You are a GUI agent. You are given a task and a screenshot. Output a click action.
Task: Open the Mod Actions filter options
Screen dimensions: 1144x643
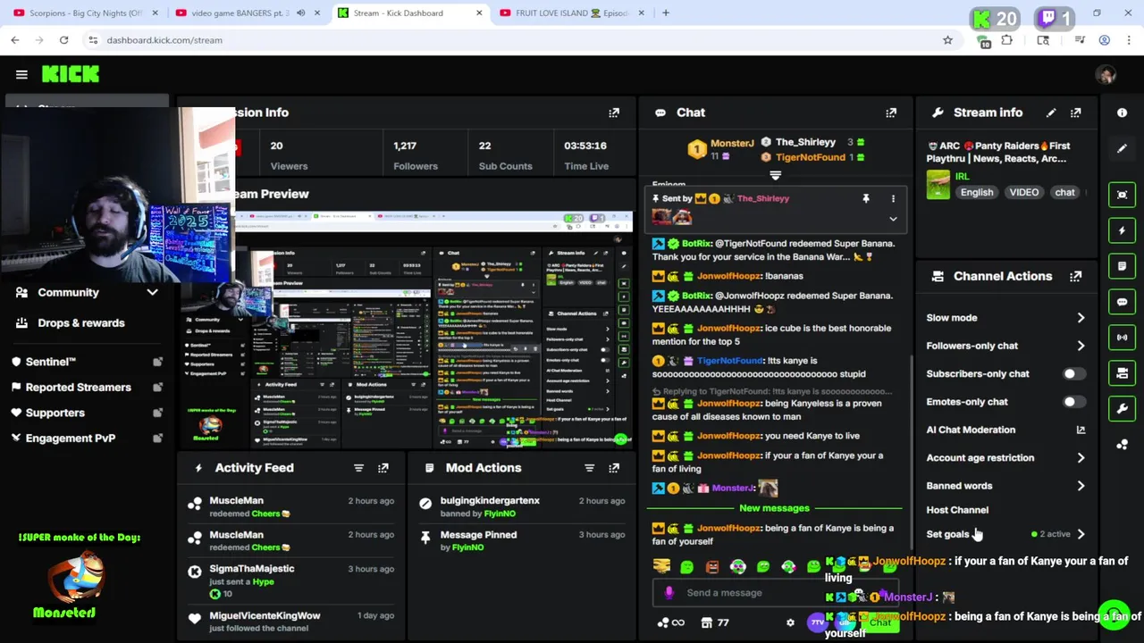[x=589, y=468]
